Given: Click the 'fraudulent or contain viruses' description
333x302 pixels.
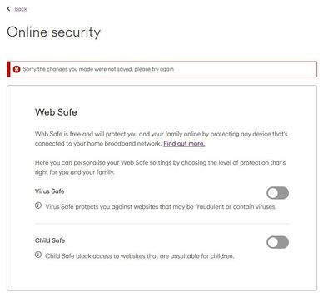Looking at the screenshot, I should coord(161,207).
